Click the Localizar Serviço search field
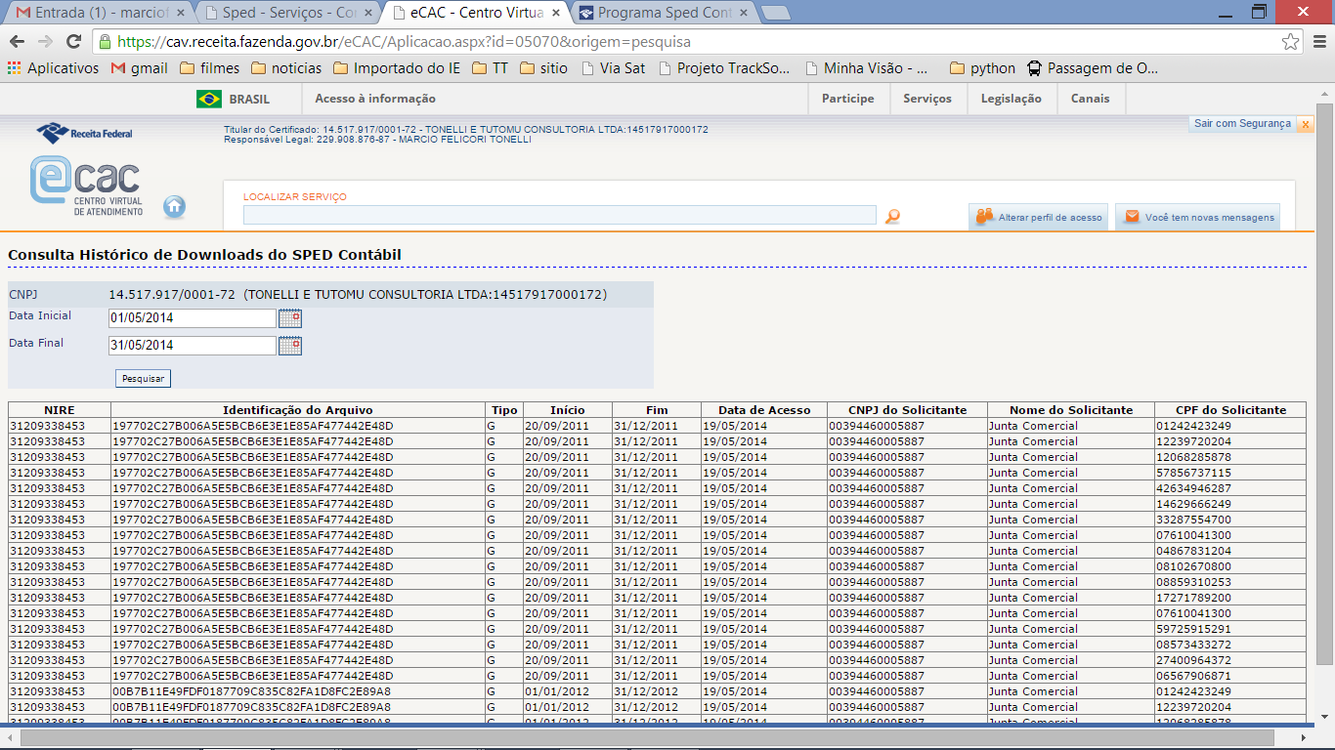This screenshot has height=750, width=1335. (559, 215)
